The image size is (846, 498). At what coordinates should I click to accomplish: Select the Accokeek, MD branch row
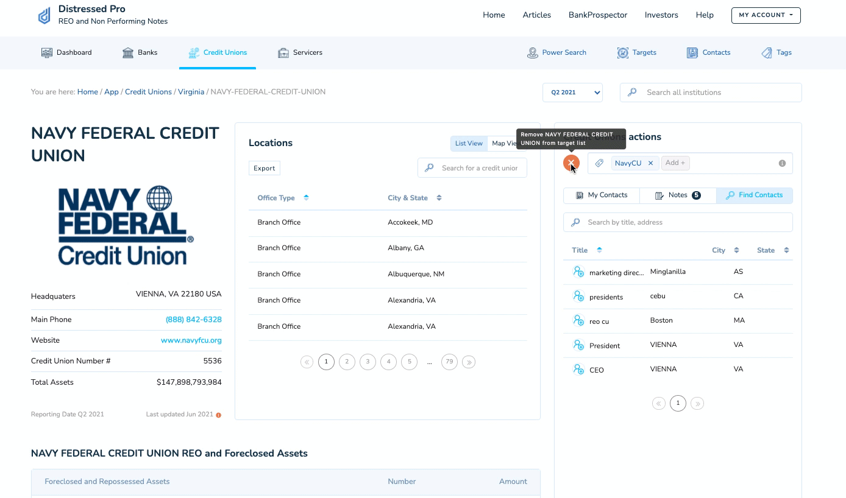pos(388,223)
